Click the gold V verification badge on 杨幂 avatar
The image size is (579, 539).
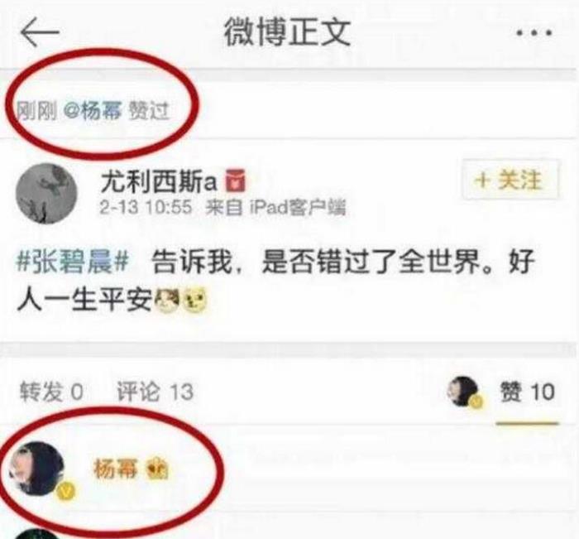tap(66, 492)
